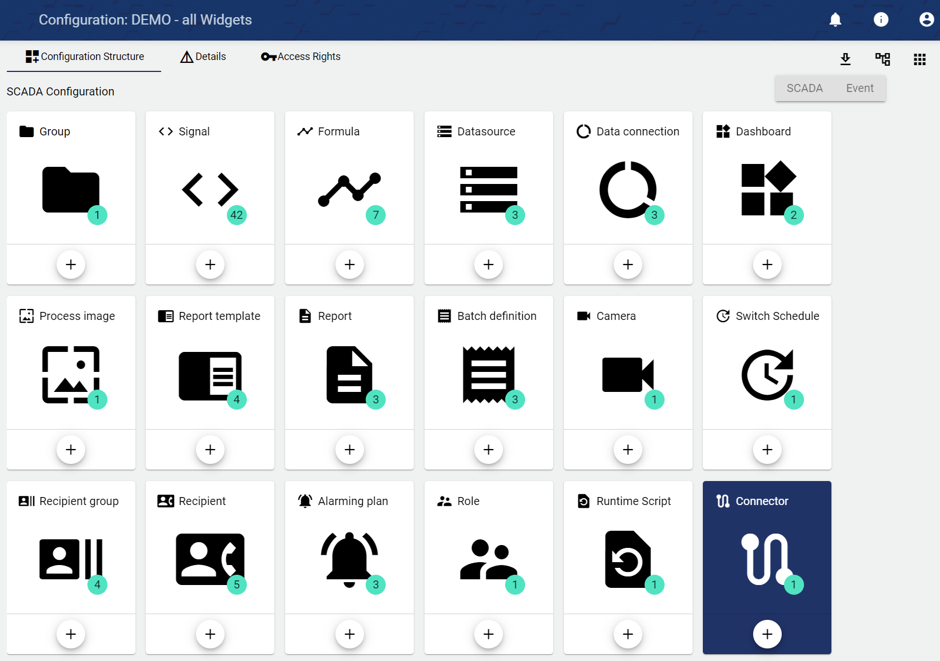Viewport: 940px width, 661px height.
Task: Open the Access Rights tab
Action: point(301,57)
